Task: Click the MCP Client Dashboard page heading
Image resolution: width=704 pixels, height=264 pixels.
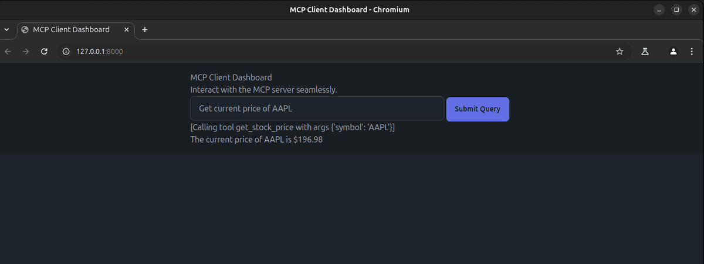Action: coord(231,77)
